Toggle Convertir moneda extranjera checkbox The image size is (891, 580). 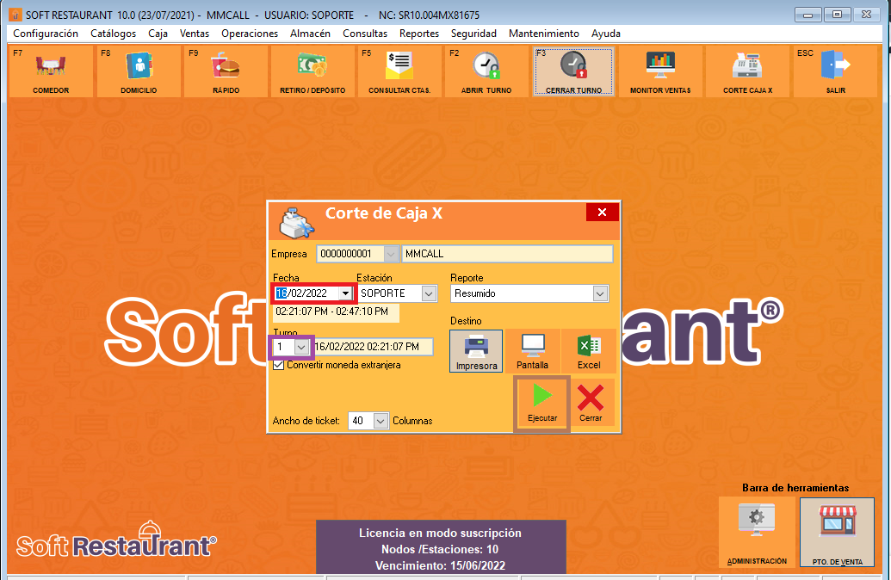(279, 365)
